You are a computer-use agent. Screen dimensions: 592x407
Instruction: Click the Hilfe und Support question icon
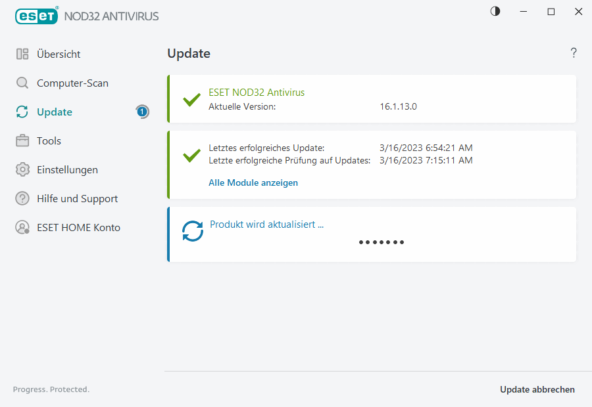tap(22, 198)
